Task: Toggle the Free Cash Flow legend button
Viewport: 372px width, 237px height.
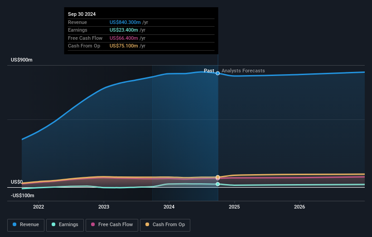Action: (112, 225)
